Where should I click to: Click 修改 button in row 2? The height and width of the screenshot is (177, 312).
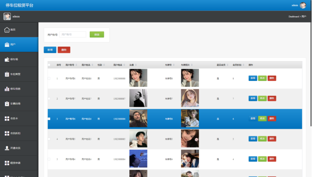(x=262, y=98)
